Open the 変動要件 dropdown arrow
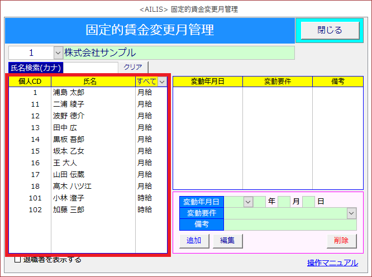This screenshot has height=277, width=372. (351, 213)
